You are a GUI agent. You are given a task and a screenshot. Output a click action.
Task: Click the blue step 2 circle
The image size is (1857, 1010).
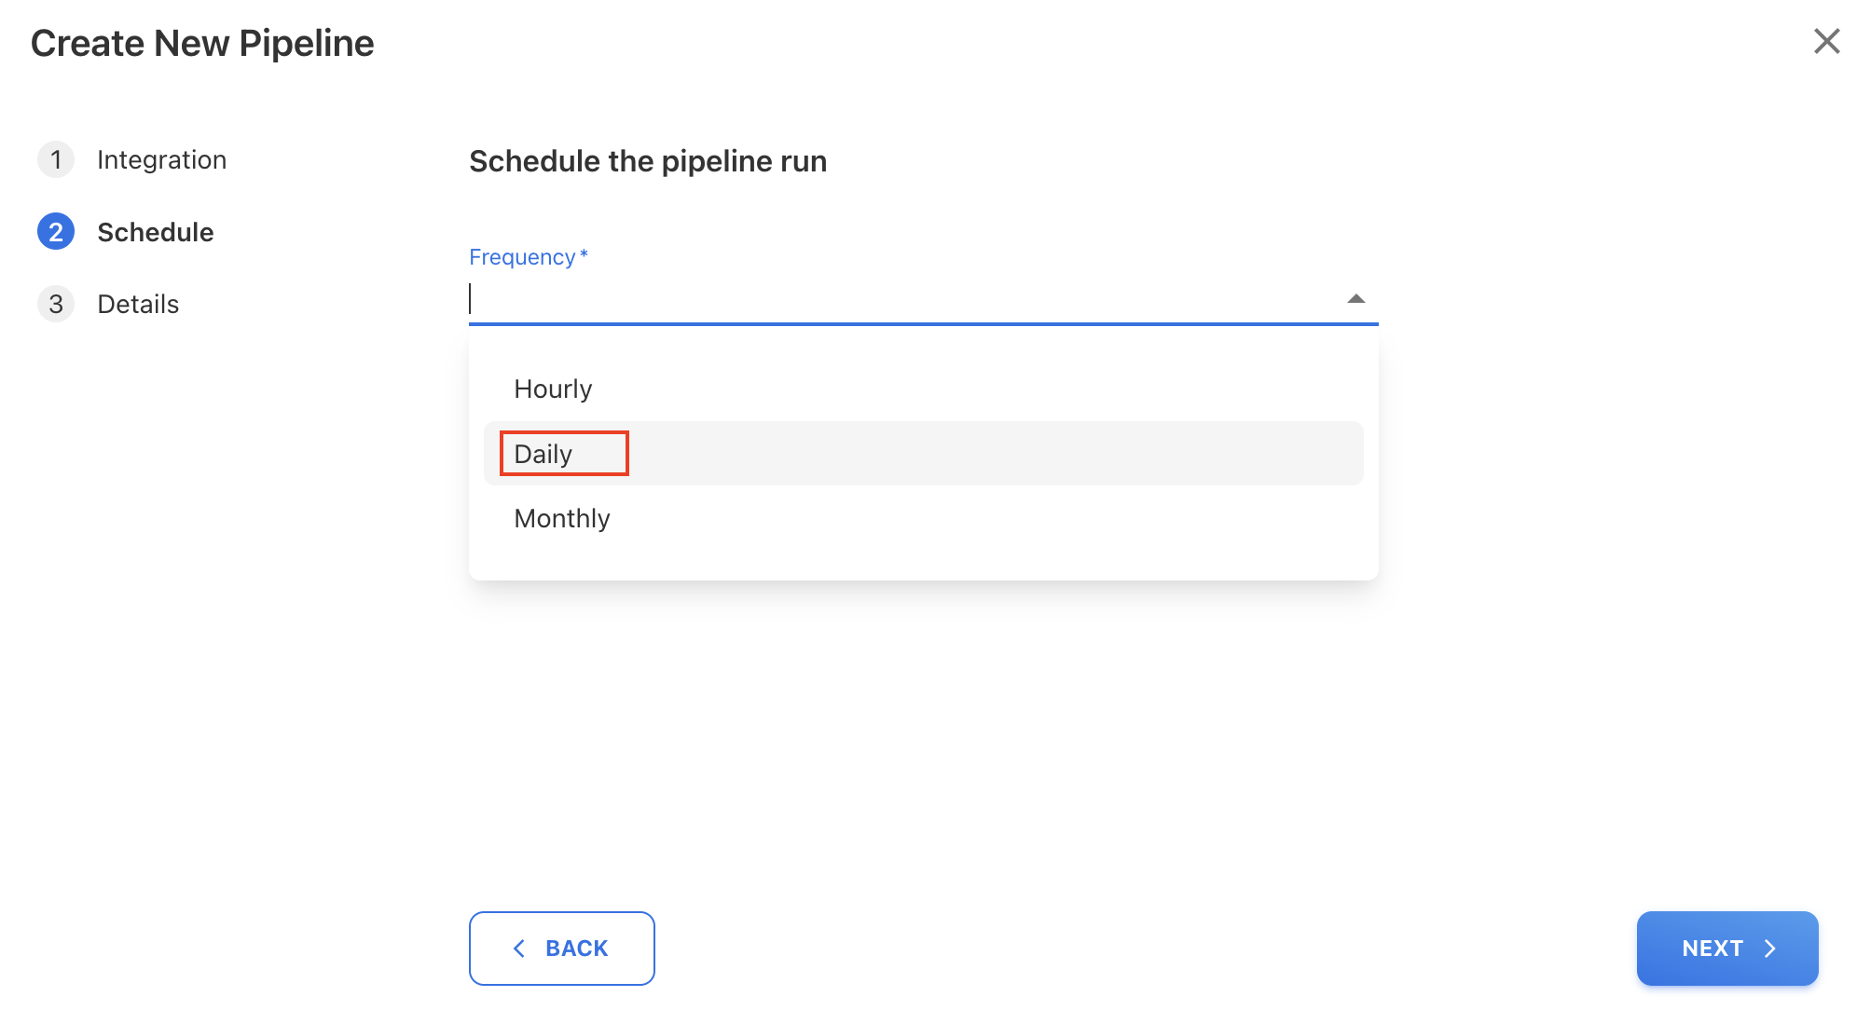tap(56, 232)
